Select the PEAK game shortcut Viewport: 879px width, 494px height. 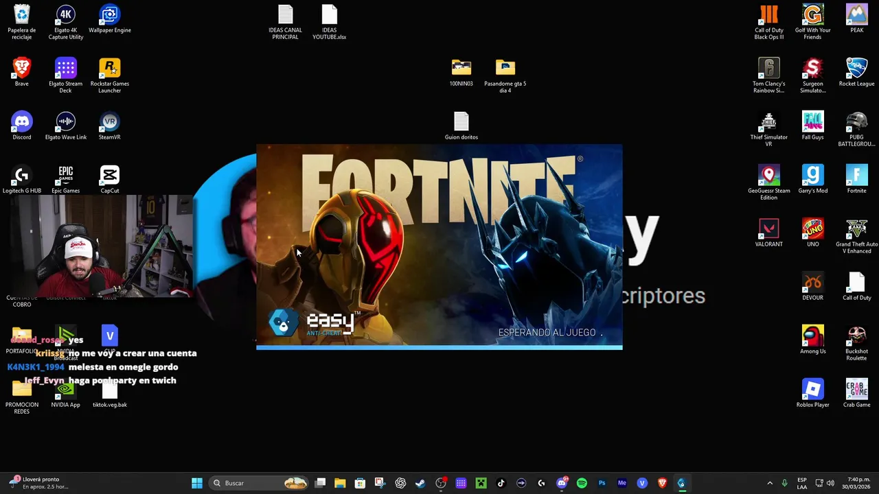click(x=857, y=19)
